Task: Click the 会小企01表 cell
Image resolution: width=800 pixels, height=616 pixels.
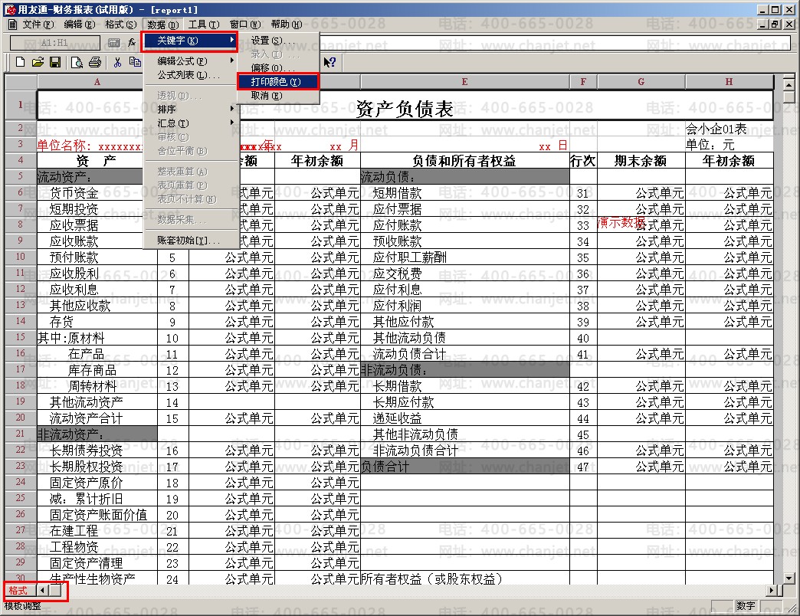Action: tap(729, 129)
